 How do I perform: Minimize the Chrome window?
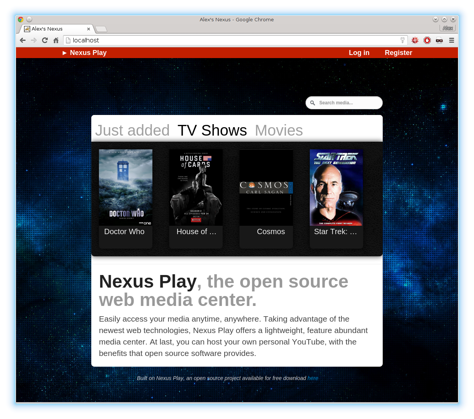pyautogui.click(x=435, y=19)
